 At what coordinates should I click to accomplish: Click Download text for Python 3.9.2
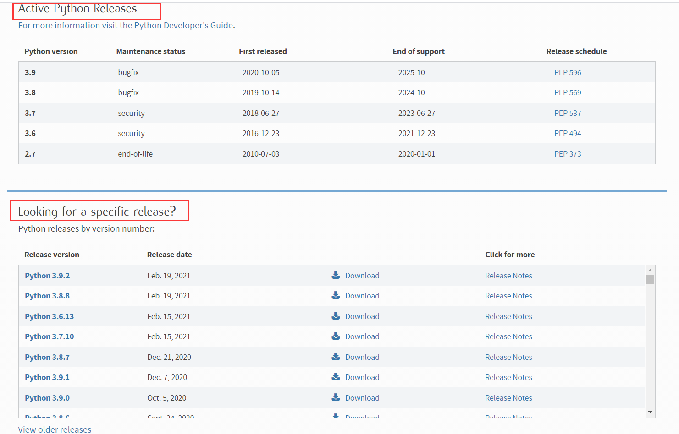362,276
